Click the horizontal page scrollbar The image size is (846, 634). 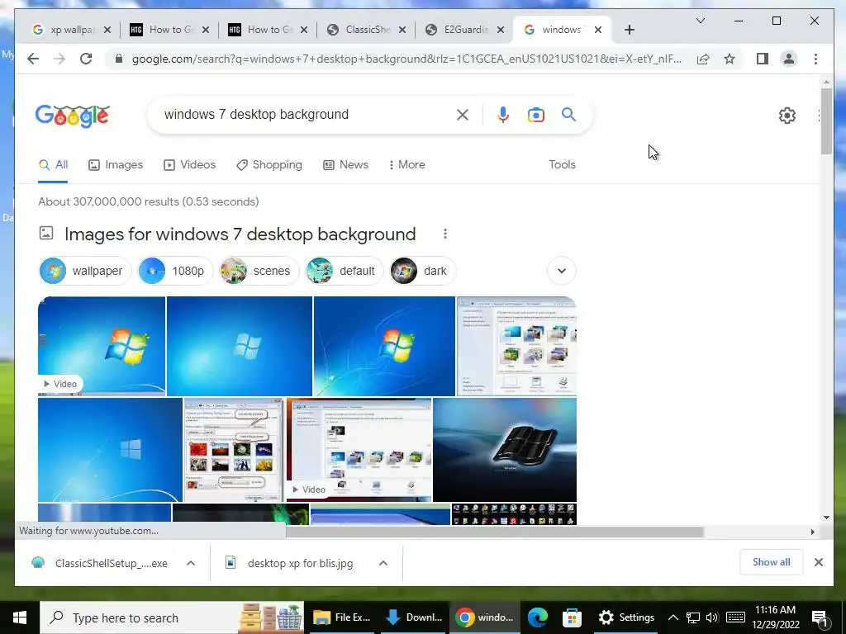click(x=494, y=532)
